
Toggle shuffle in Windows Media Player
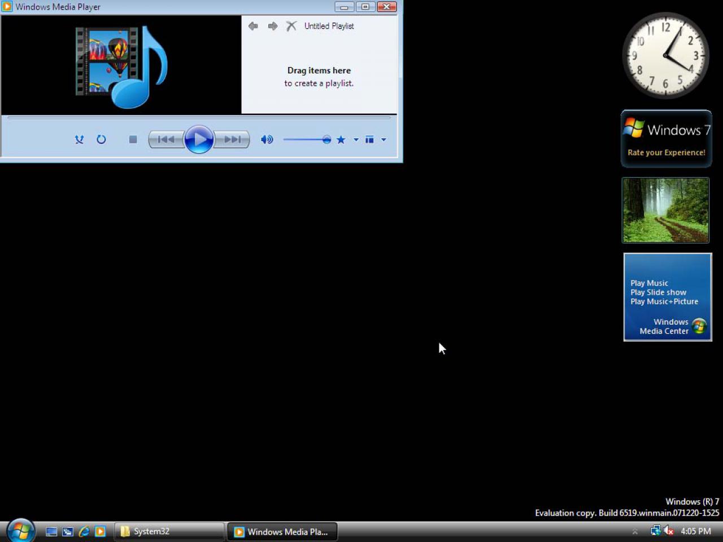coord(80,139)
